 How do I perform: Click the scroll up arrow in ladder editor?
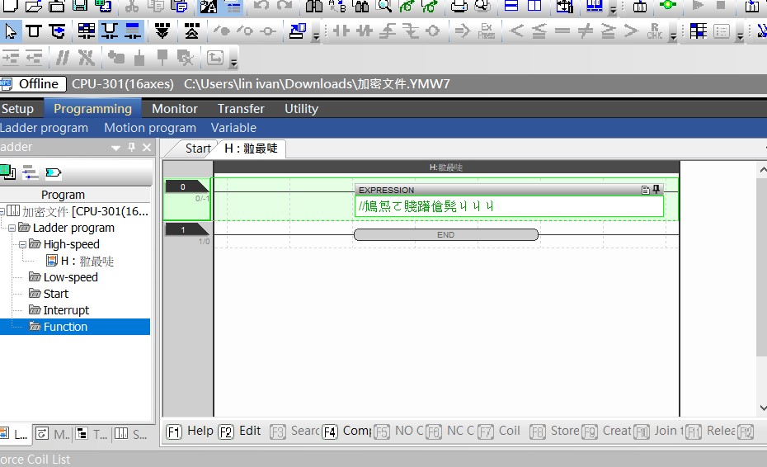(762, 170)
